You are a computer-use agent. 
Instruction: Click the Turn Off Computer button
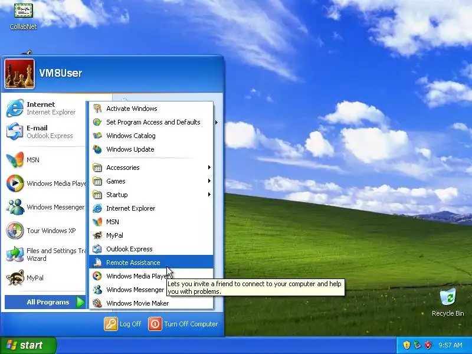click(x=183, y=324)
